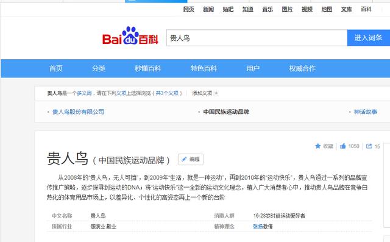
Task: Click the pencil 编辑 edit button
Action: [x=191, y=160]
